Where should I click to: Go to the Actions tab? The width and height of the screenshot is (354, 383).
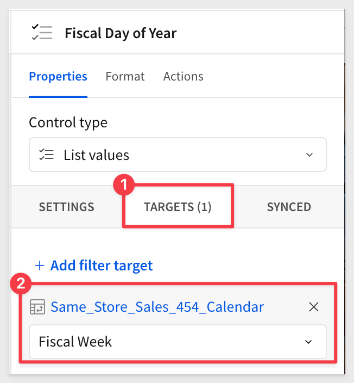183,76
